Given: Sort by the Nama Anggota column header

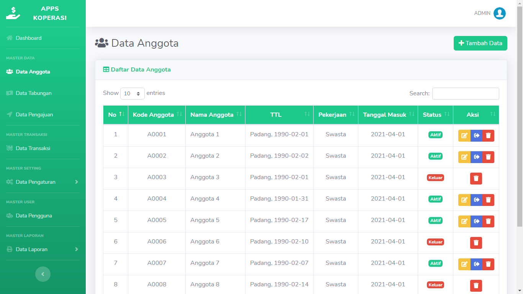Looking at the screenshot, I should pyautogui.click(x=215, y=115).
